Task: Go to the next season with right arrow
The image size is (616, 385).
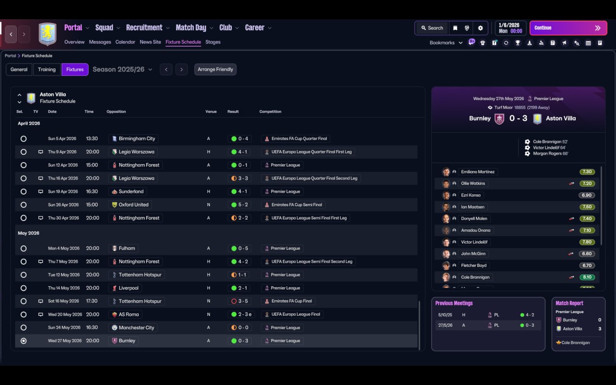Action: click(x=181, y=70)
